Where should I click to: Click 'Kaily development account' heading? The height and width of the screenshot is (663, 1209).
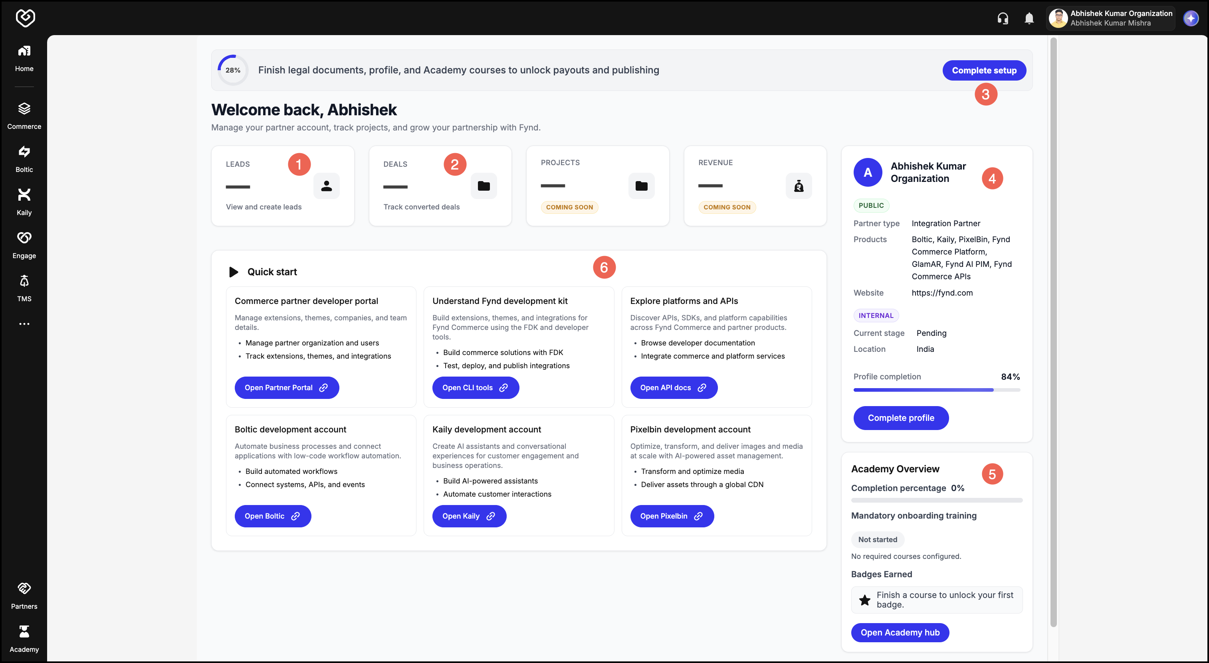coord(486,430)
